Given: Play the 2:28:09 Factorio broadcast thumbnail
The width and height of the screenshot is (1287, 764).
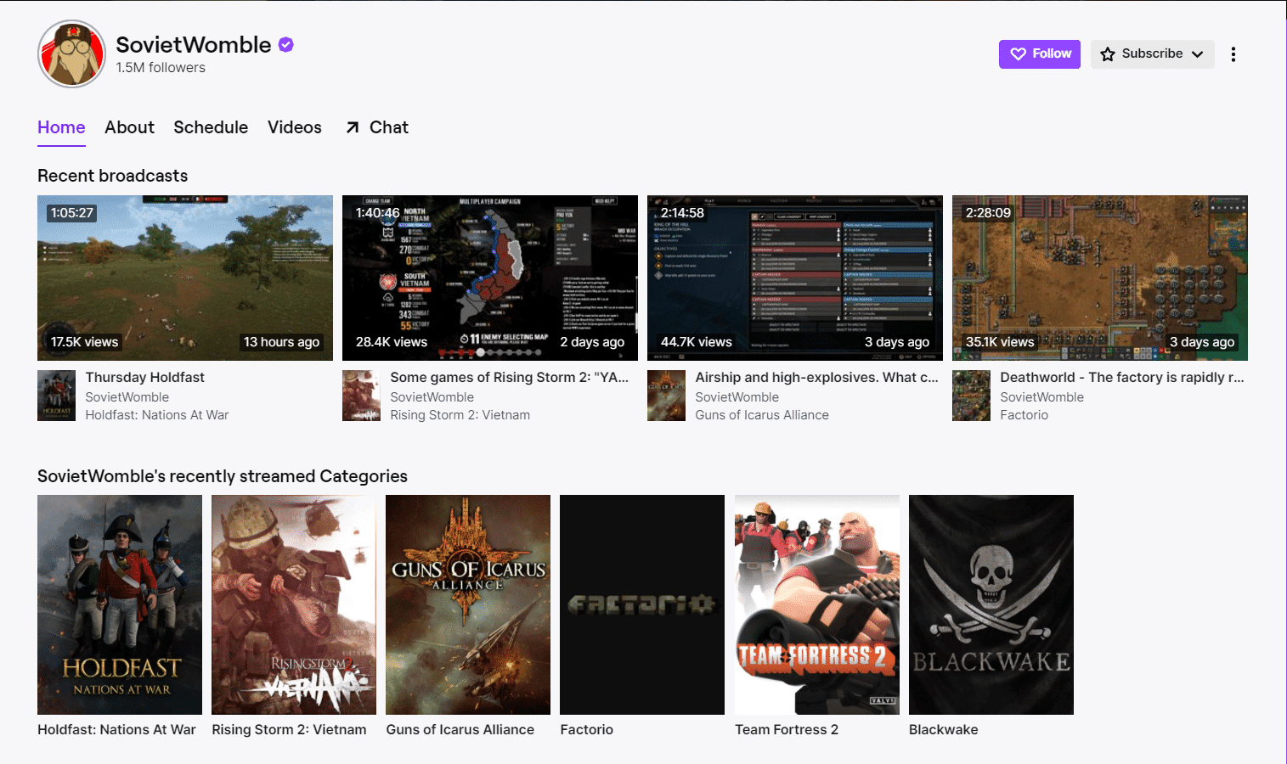Looking at the screenshot, I should click(x=1100, y=278).
